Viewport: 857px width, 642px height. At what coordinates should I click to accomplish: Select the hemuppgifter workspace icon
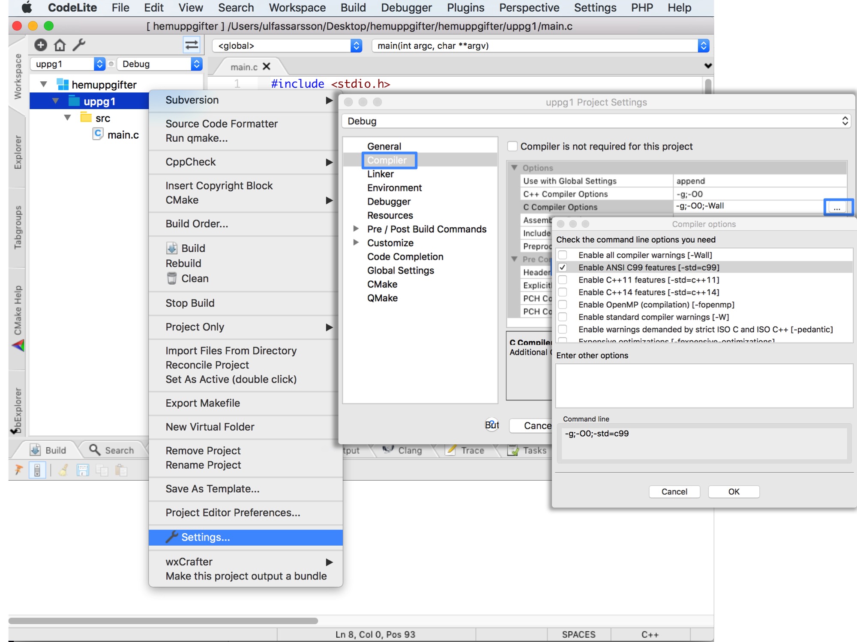pos(63,84)
